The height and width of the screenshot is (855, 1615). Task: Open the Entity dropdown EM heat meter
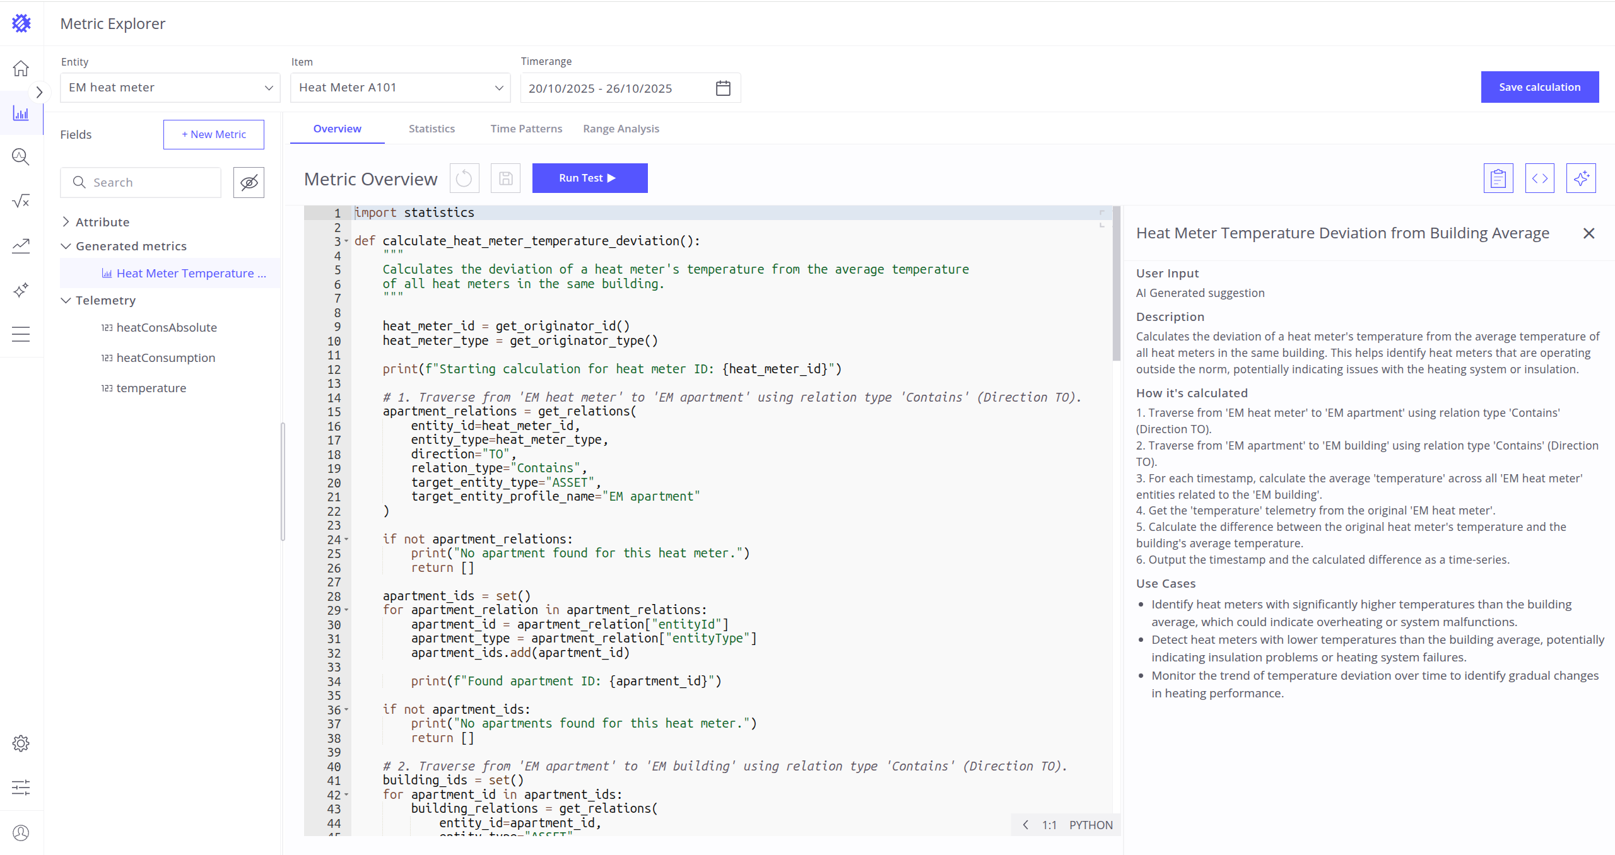point(170,88)
